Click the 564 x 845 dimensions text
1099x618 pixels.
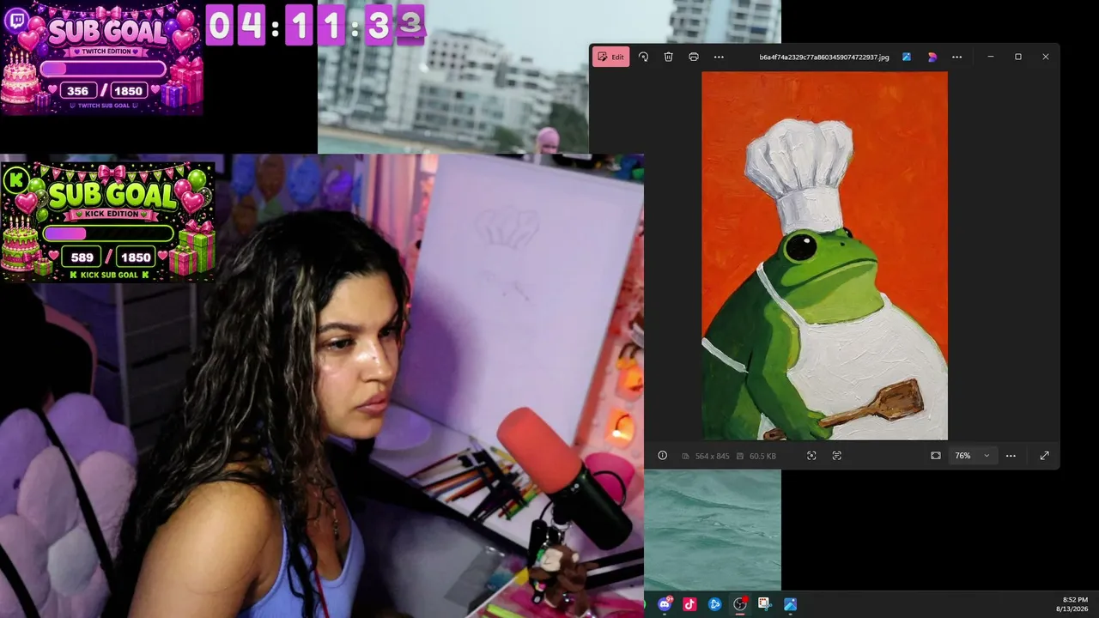(712, 456)
